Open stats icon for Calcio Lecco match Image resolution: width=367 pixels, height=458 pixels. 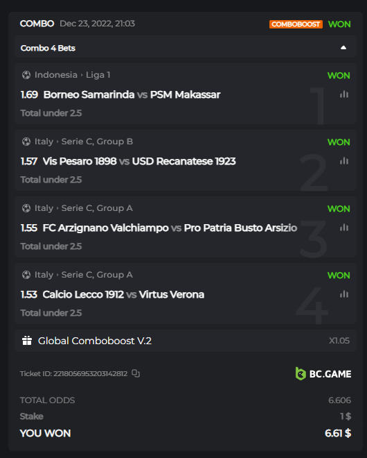344,294
